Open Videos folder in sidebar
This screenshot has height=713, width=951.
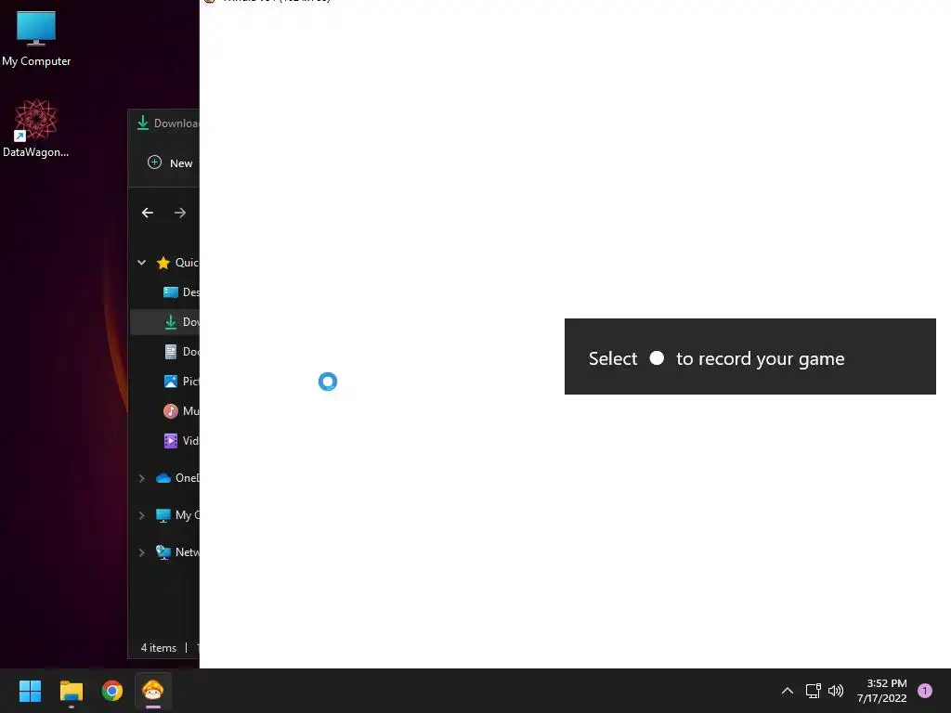(x=181, y=441)
